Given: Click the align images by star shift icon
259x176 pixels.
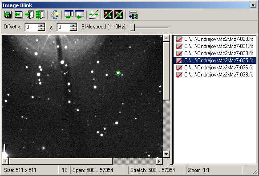Looking at the screenshot, I should coord(108,15).
